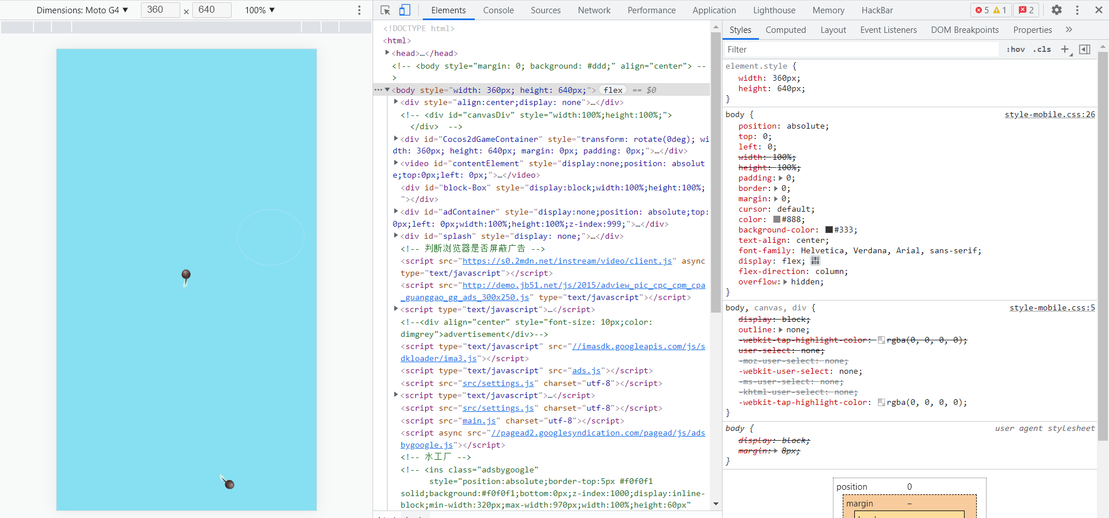Open the flexbox editor icon next to display: flex

[815, 261]
